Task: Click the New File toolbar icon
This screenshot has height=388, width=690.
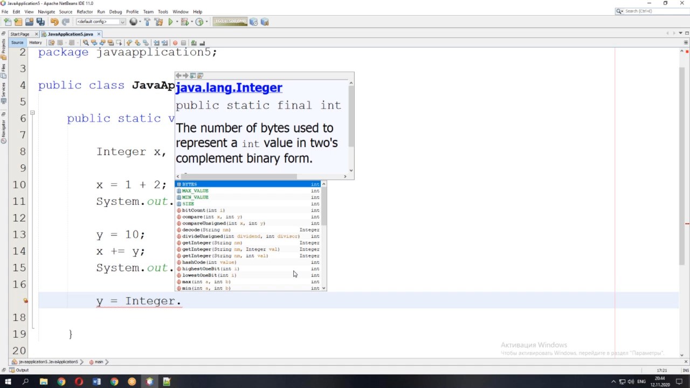Action: [x=8, y=22]
